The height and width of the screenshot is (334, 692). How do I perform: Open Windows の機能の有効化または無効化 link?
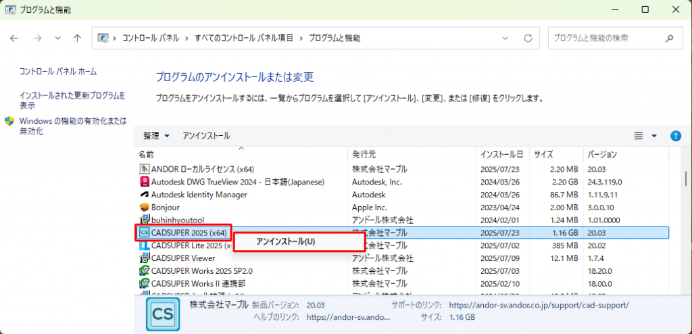pyautogui.click(x=73, y=126)
